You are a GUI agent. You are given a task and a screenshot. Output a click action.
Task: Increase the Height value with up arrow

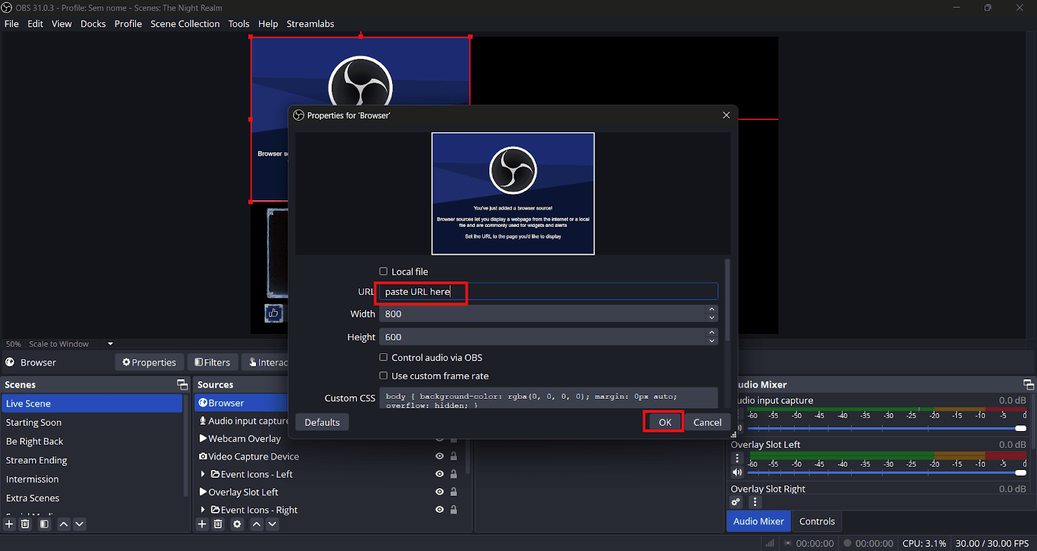pyautogui.click(x=712, y=333)
